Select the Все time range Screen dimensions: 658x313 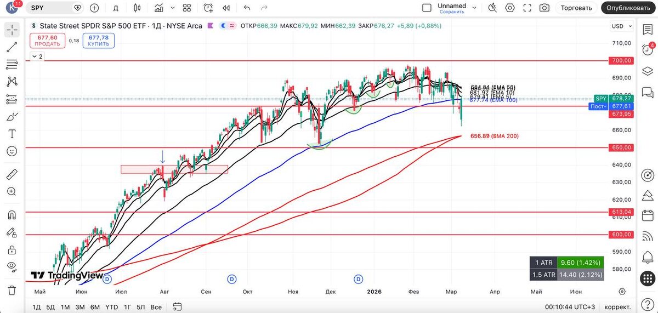point(156,307)
